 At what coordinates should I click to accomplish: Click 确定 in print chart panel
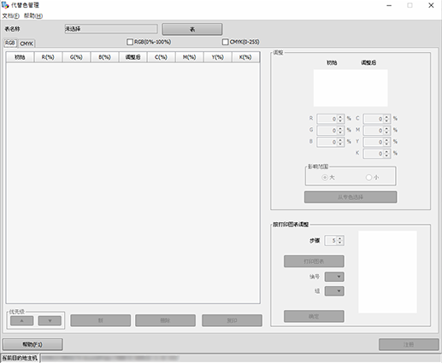tap(314, 316)
